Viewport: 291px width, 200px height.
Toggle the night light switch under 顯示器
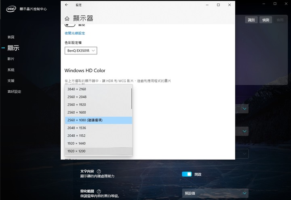tap(70, 25)
